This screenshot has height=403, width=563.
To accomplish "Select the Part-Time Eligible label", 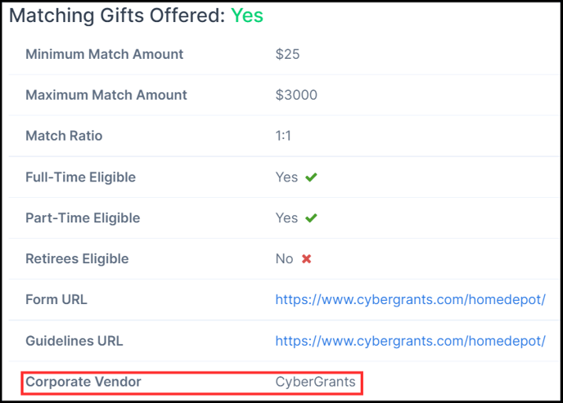I will coord(83,218).
